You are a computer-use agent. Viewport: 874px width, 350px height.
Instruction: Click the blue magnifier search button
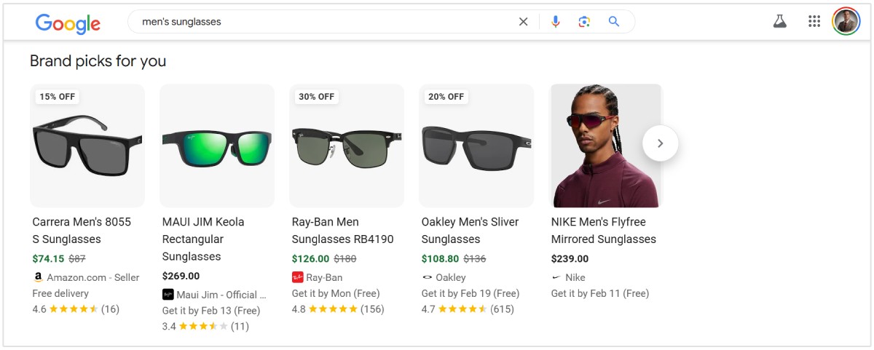point(614,22)
